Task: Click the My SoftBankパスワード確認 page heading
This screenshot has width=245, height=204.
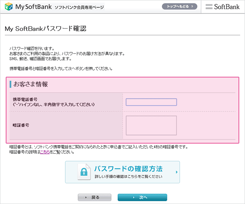Action: pyautogui.click(x=45, y=29)
